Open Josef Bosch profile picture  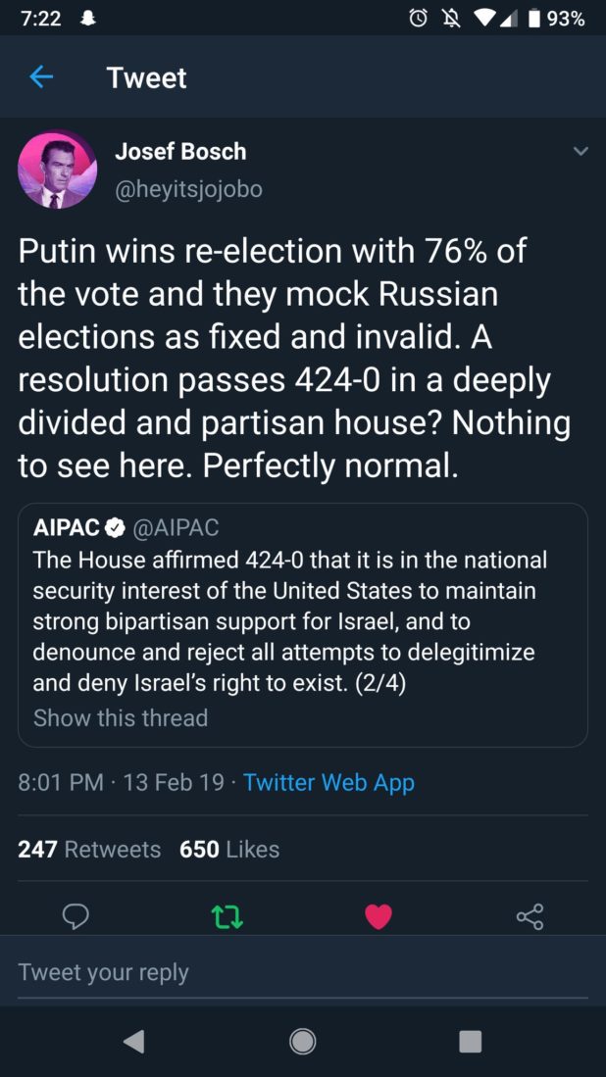coord(57,170)
